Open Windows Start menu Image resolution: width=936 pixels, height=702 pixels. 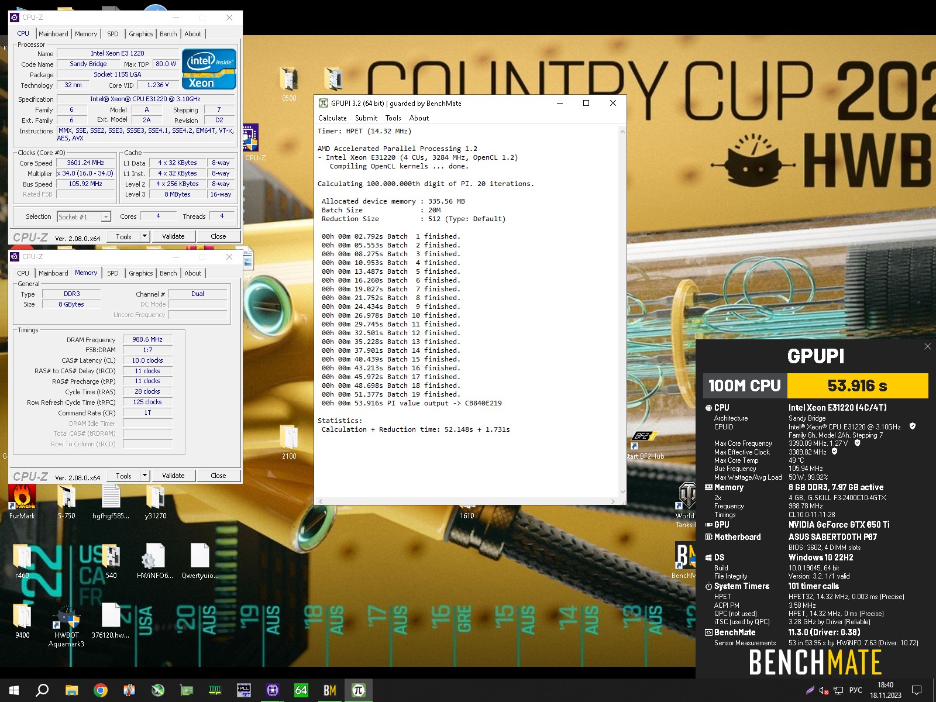click(14, 690)
